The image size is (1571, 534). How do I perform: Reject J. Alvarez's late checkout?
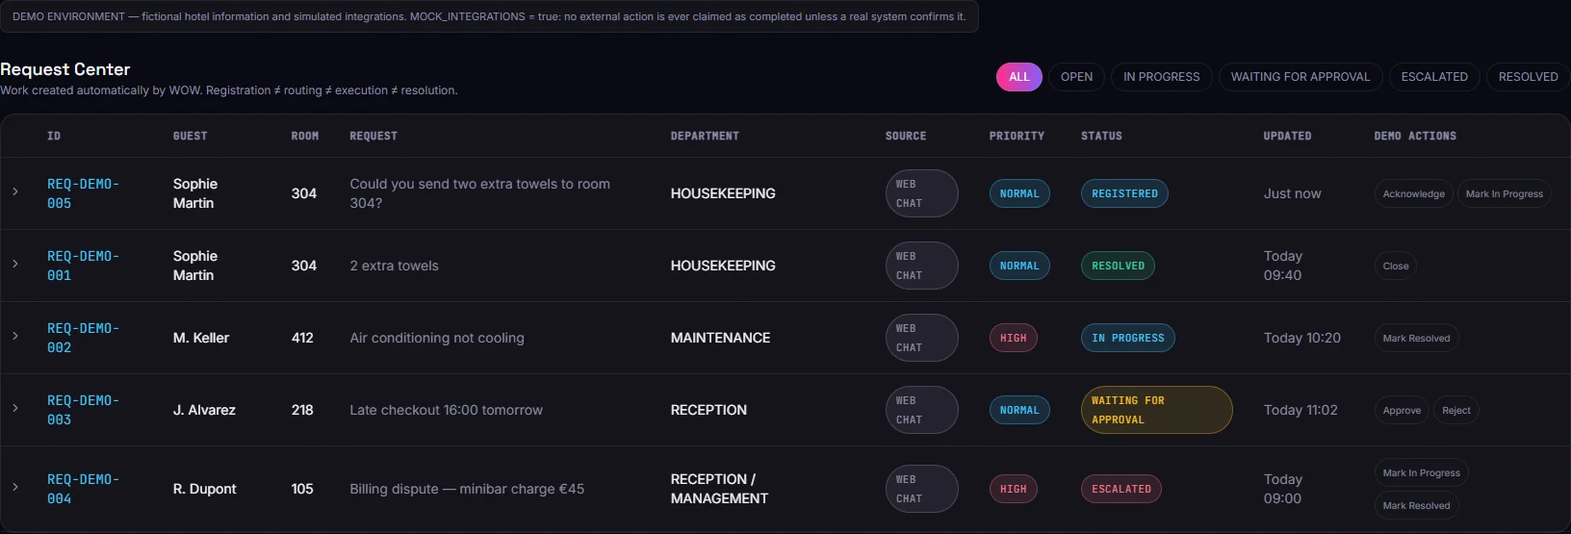tap(1455, 410)
